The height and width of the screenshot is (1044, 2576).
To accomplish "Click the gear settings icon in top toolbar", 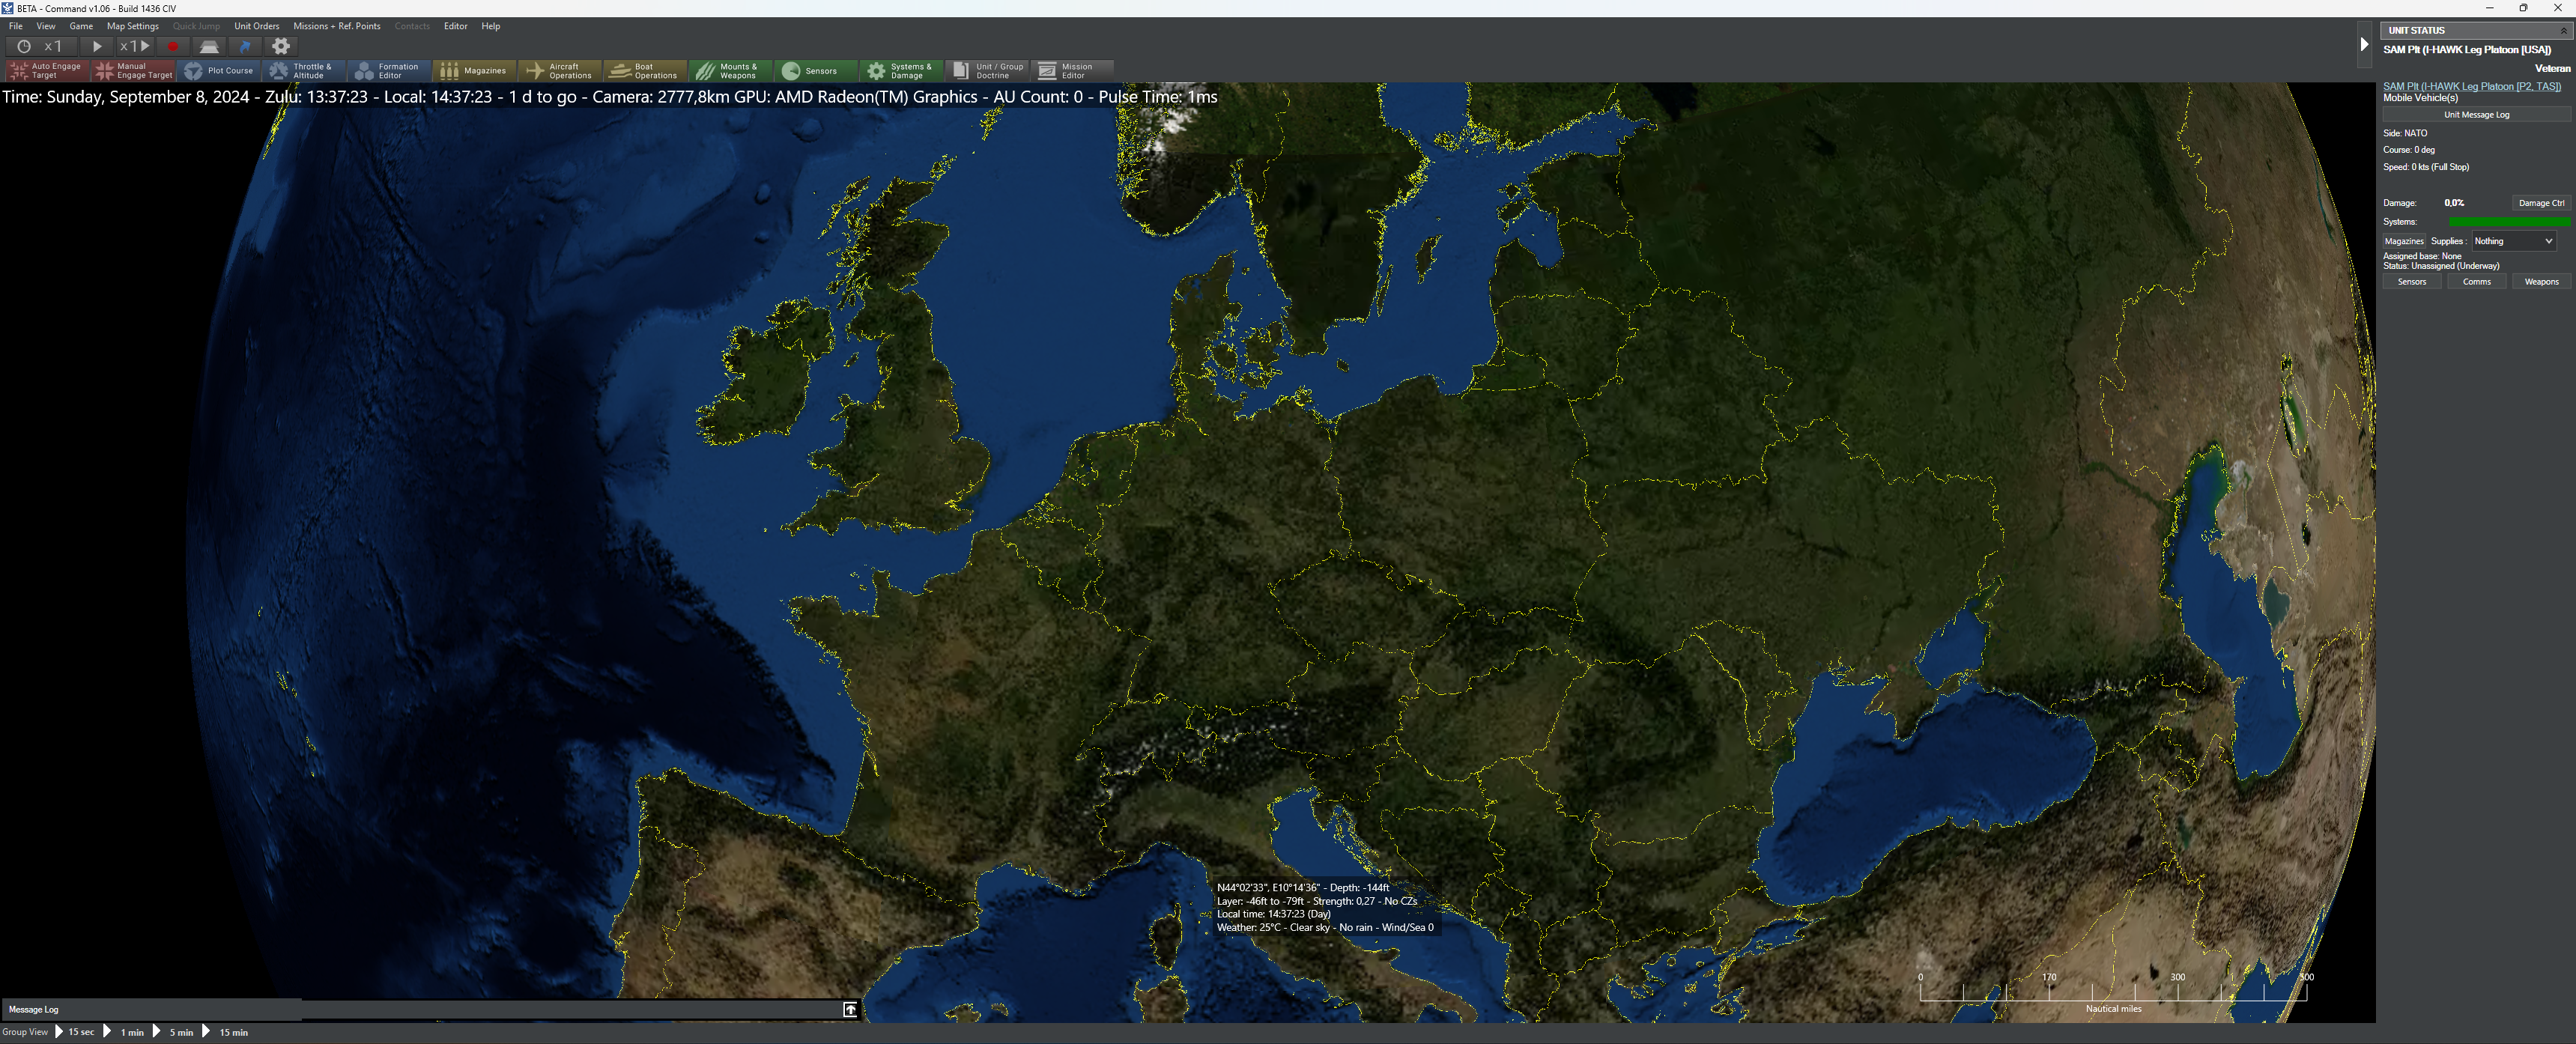I will tap(281, 46).
